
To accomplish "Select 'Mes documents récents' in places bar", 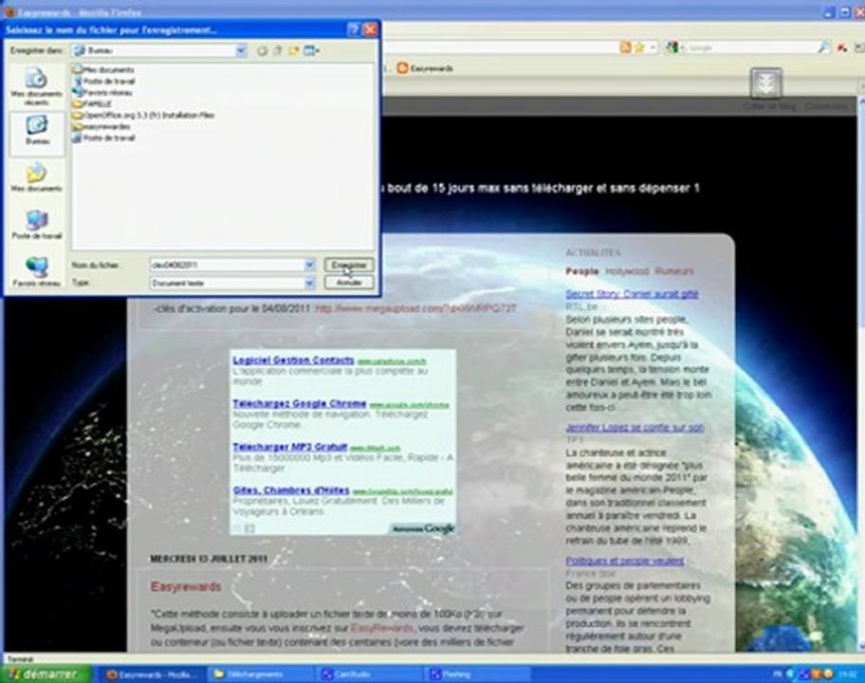I will [37, 86].
